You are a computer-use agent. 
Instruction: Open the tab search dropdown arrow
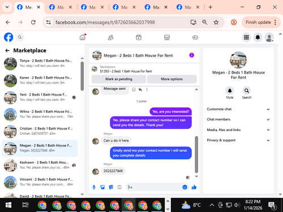pos(7,7)
